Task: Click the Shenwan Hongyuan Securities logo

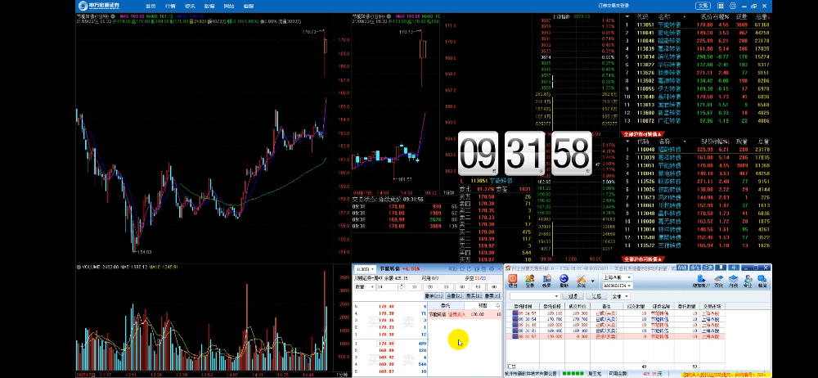Action: pos(99,6)
